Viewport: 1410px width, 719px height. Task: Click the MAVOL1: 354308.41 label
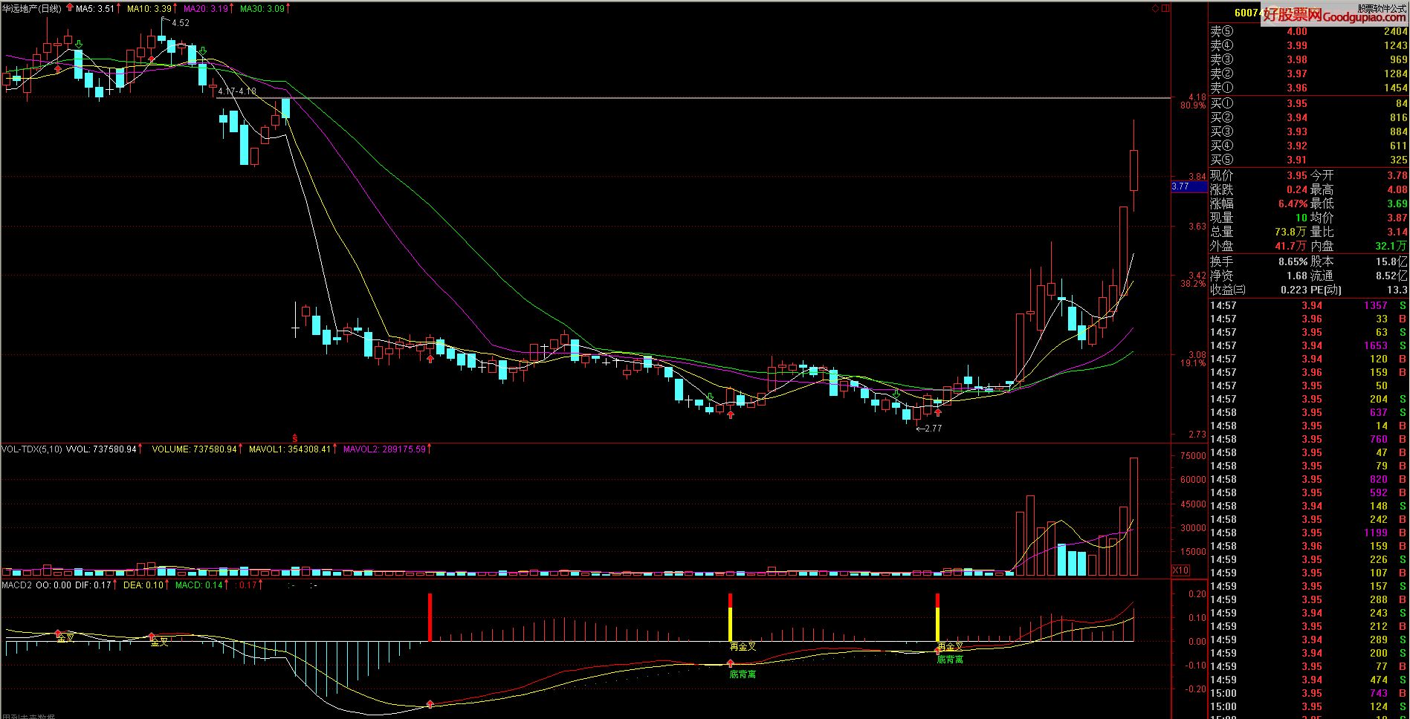point(290,449)
